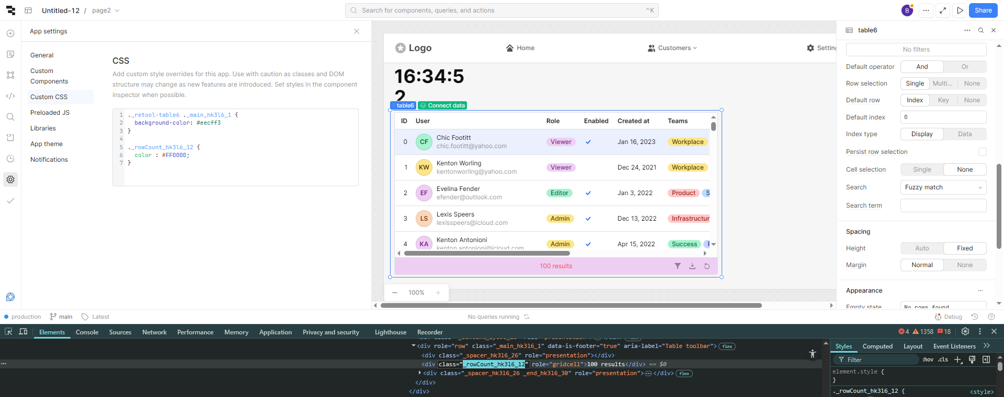This screenshot has width=1004, height=397.
Task: Set Height to Auto
Action: [x=922, y=248]
